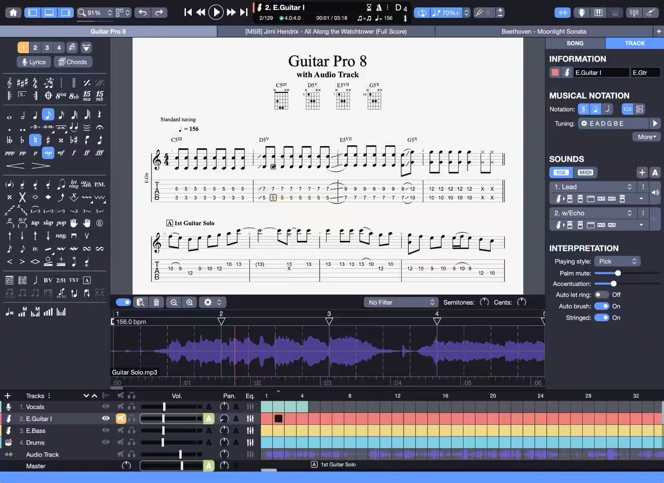The width and height of the screenshot is (664, 483).
Task: Open the E A D G B E tuning selector
Action: (x=613, y=124)
